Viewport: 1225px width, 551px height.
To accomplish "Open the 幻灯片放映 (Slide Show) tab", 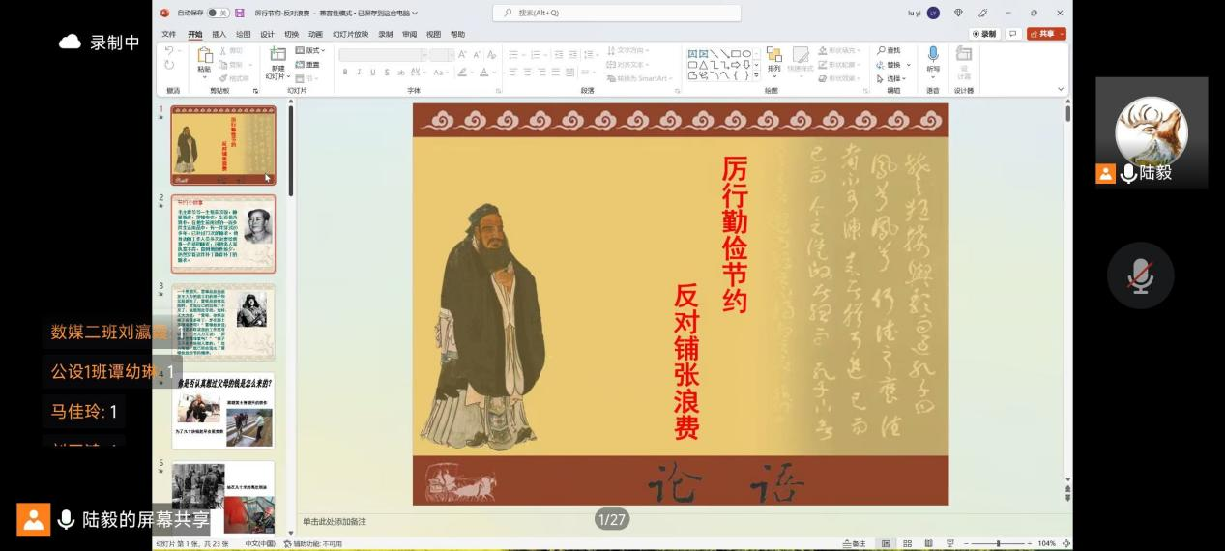I will pyautogui.click(x=350, y=34).
